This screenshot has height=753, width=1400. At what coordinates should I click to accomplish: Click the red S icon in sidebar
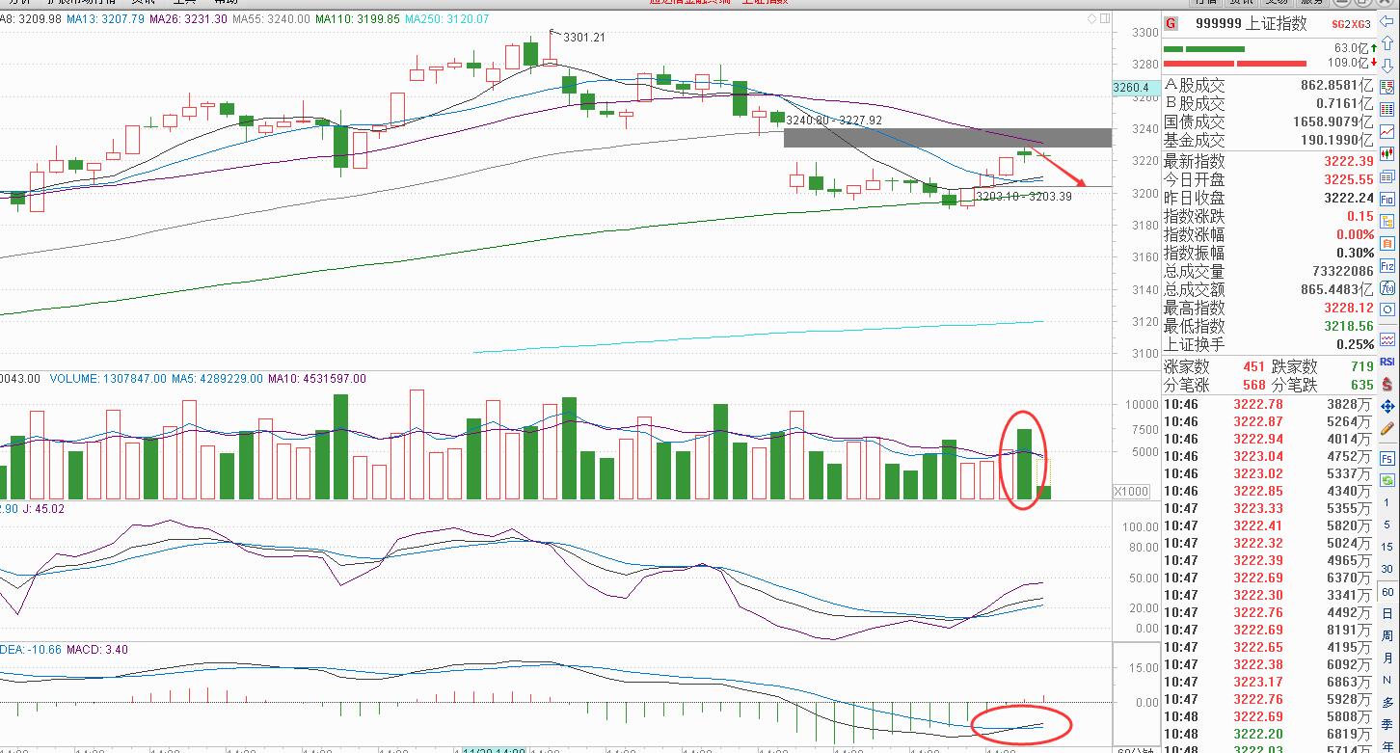[x=1387, y=384]
